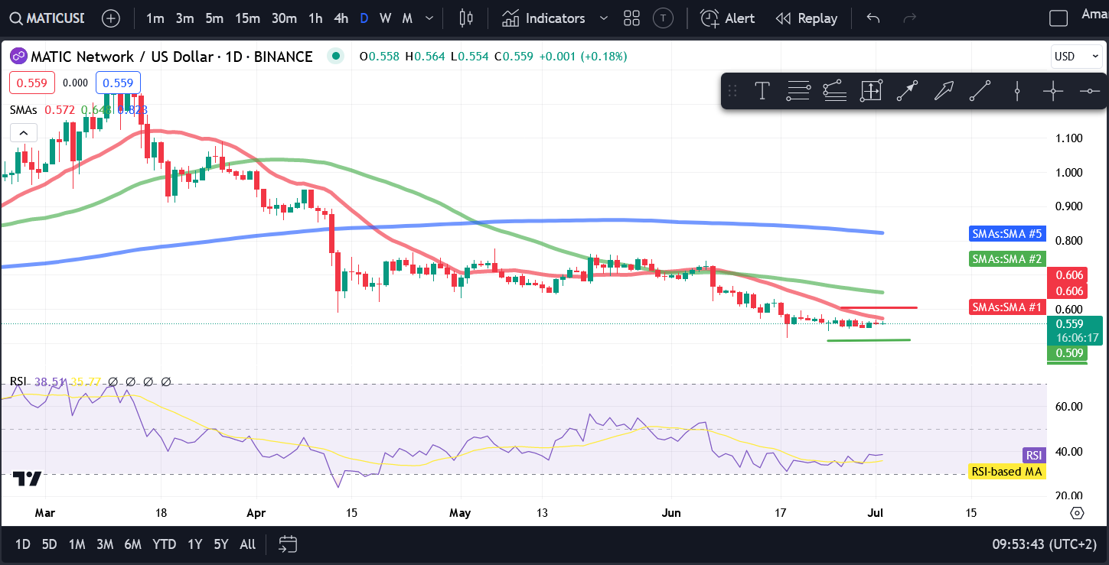Select the Fib retracement tool
This screenshot has height=565, width=1109.
(798, 92)
